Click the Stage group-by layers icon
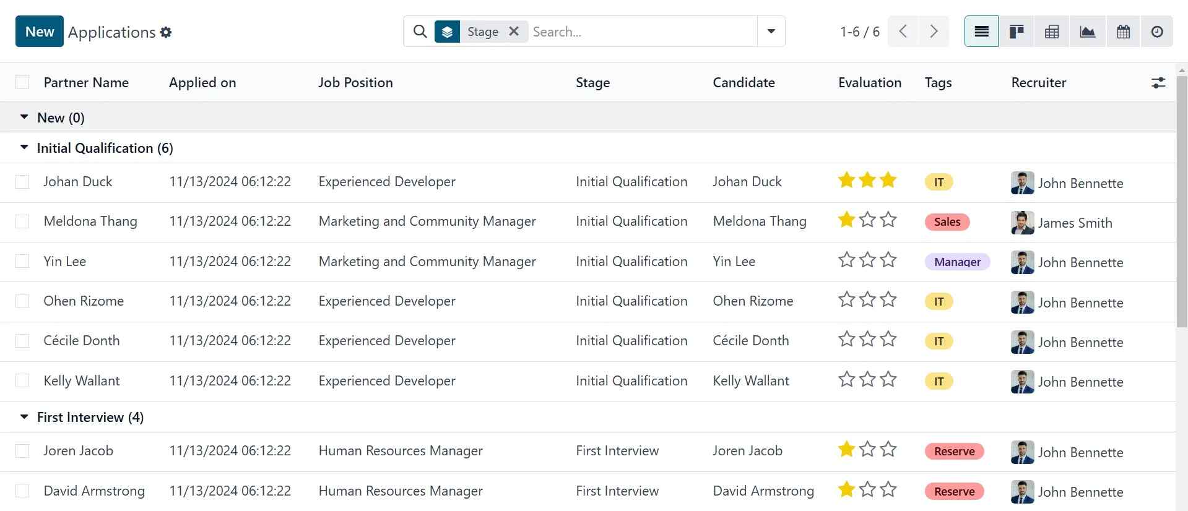This screenshot has width=1188, height=511. pyautogui.click(x=447, y=32)
